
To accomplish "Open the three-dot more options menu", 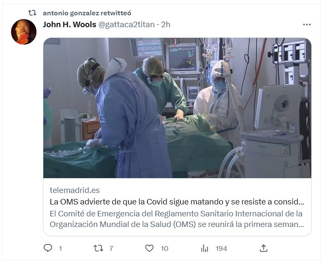I will tap(307, 25).
